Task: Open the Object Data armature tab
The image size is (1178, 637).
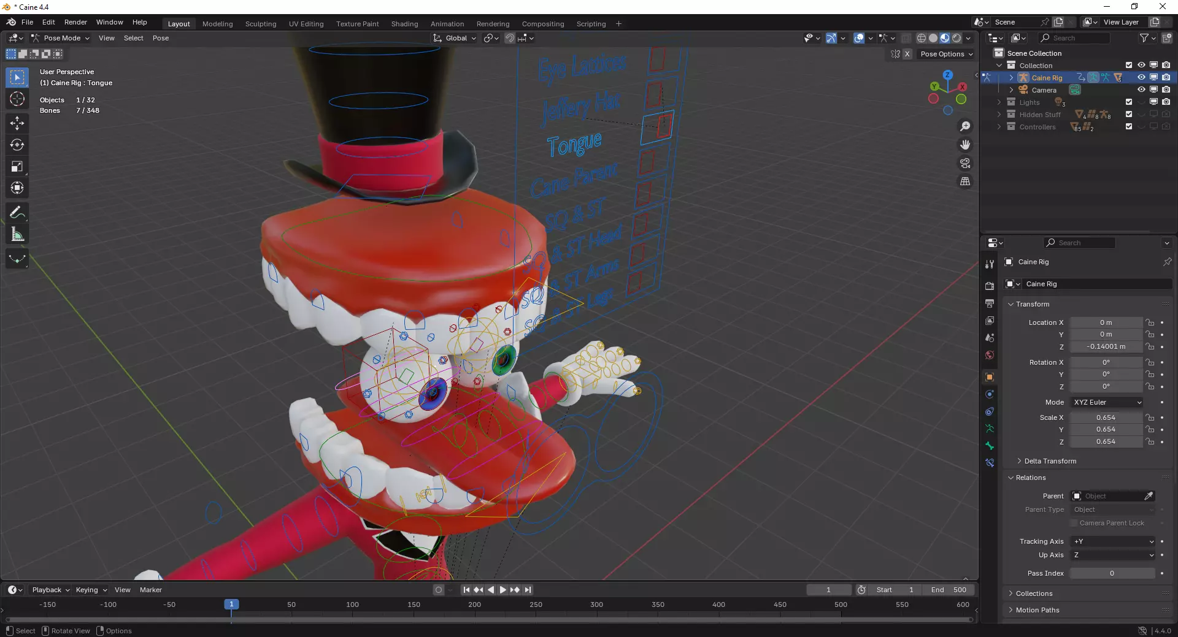Action: pos(990,429)
